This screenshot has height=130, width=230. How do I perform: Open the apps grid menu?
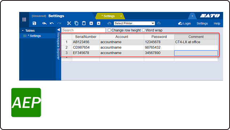click(x=24, y=19)
